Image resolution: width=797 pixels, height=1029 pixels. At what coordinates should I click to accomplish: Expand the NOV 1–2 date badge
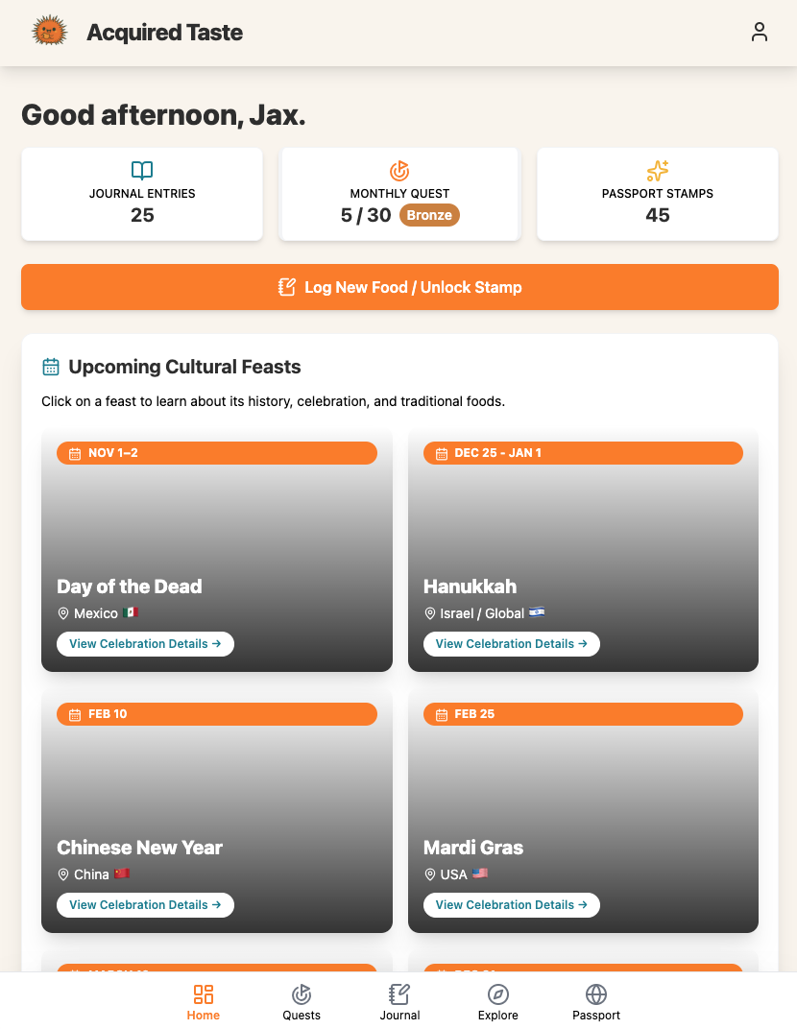(216, 452)
